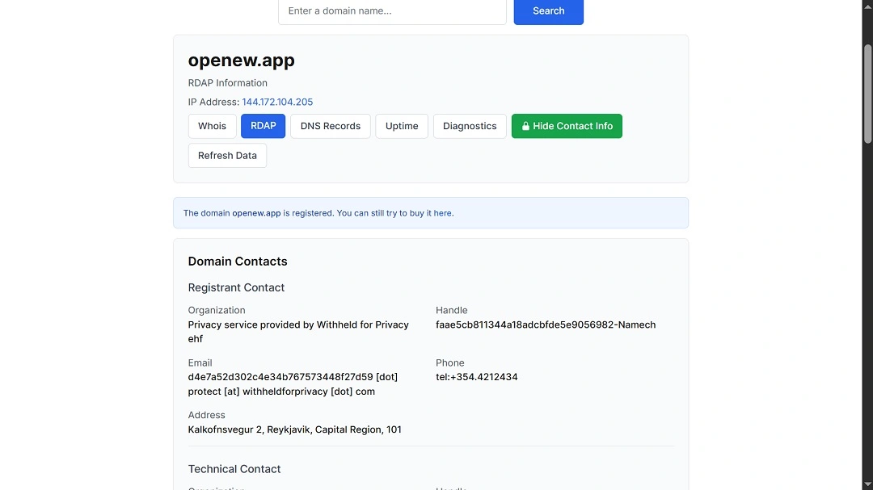Click the openew.app page heading
873x490 pixels.
[x=241, y=60]
